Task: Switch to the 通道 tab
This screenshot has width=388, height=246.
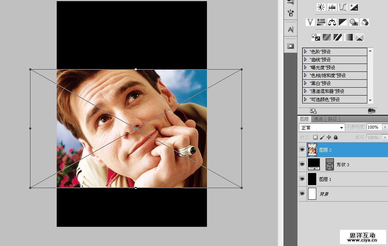Action: [318, 119]
